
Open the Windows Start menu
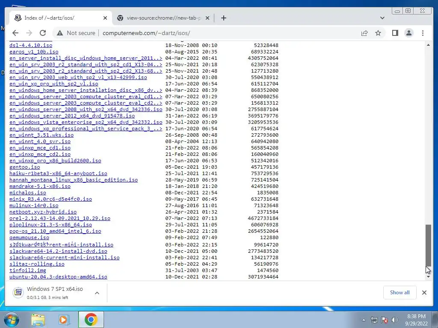pos(12,319)
